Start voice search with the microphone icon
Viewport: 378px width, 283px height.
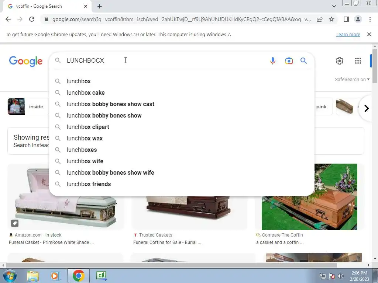pos(273,61)
